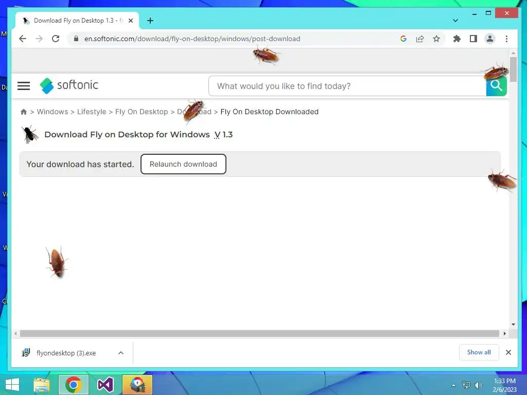Open Lifestyle breadcrumb link
Screen dimensions: 527x395
pos(92,112)
